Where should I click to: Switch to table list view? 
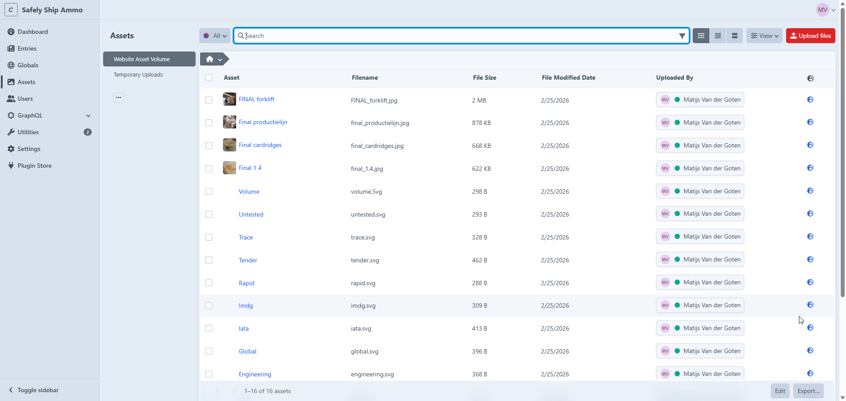[x=701, y=36]
